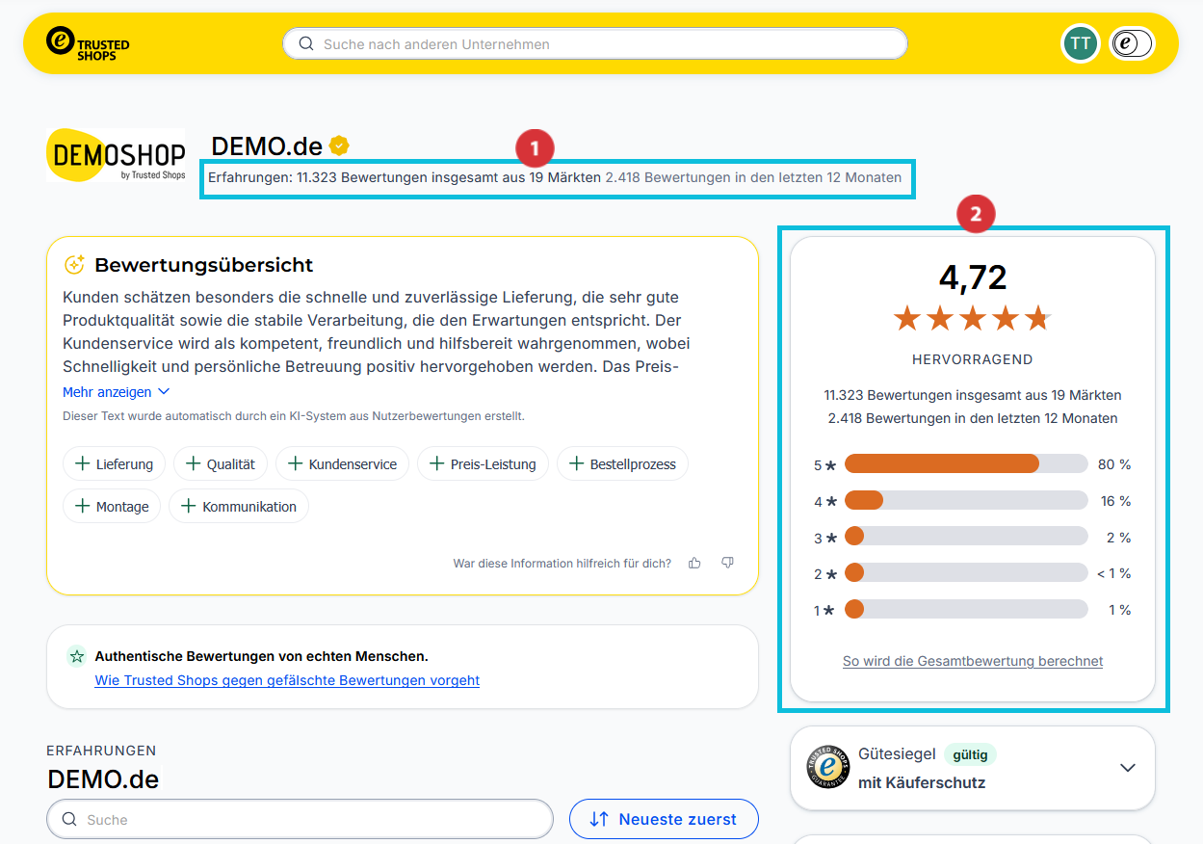The width and height of the screenshot is (1203, 844).
Task: Click the orange five-star rating row
Action: (x=973, y=318)
